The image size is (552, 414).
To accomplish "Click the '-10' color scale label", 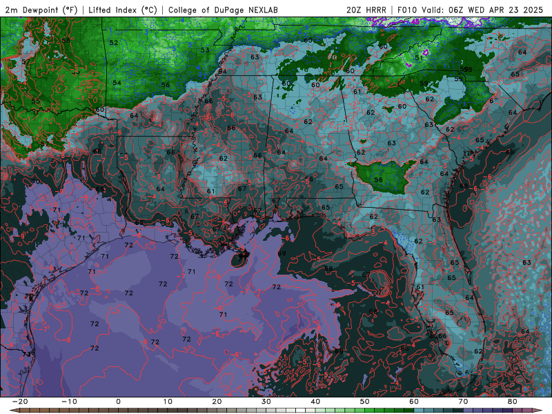I will coord(69,402).
